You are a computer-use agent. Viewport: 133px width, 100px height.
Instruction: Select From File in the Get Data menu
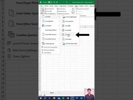51,17
